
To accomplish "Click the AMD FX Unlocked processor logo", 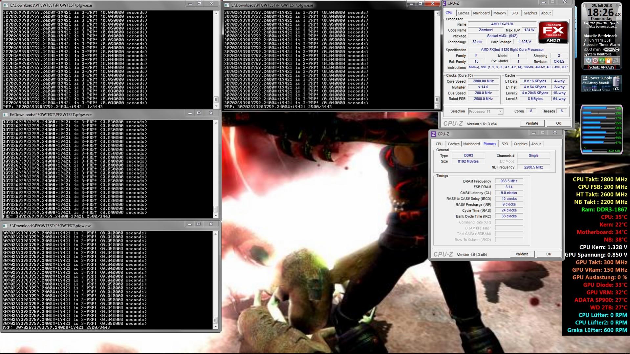I will (x=553, y=32).
